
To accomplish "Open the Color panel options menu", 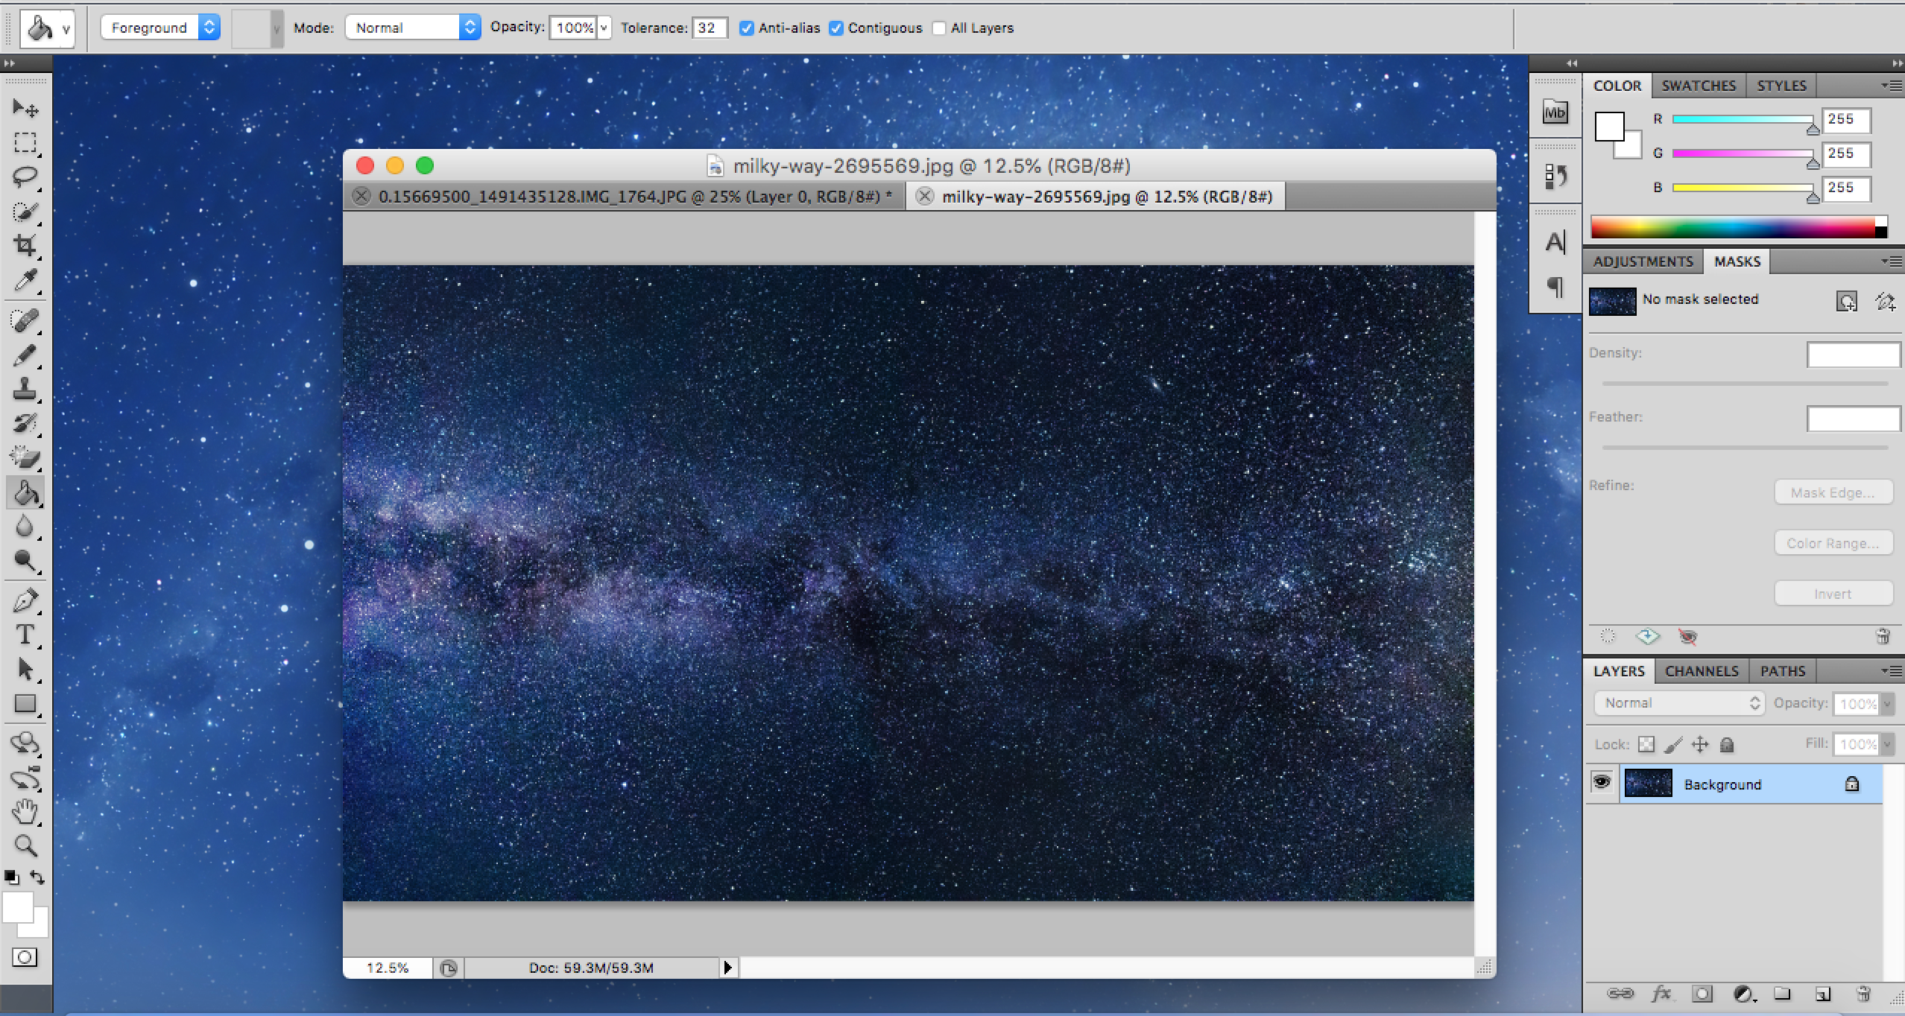I will click(x=1892, y=86).
